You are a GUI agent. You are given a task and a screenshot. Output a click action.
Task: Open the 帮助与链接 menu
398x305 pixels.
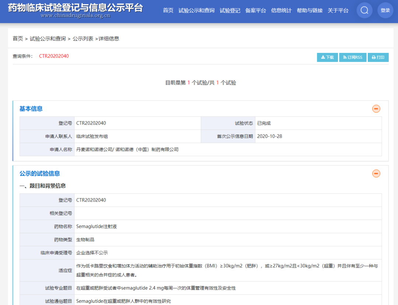pos(310,10)
